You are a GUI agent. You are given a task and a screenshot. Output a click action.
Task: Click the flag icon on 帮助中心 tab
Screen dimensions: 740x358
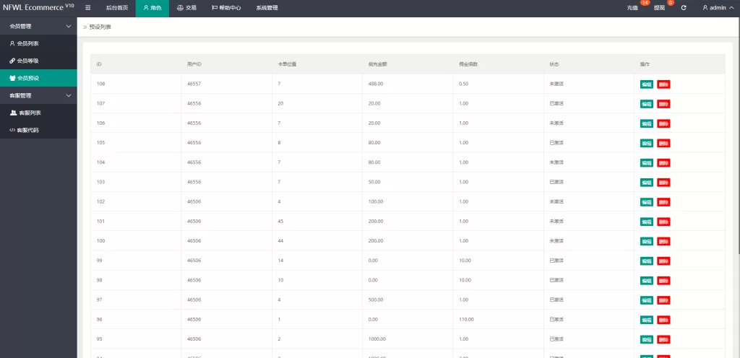pyautogui.click(x=215, y=8)
